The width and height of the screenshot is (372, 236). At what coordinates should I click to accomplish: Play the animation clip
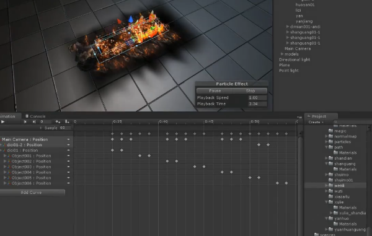click(x=3, y=121)
